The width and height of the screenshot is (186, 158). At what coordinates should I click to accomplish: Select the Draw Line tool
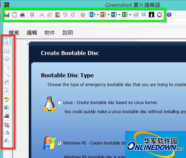(x=7, y=67)
